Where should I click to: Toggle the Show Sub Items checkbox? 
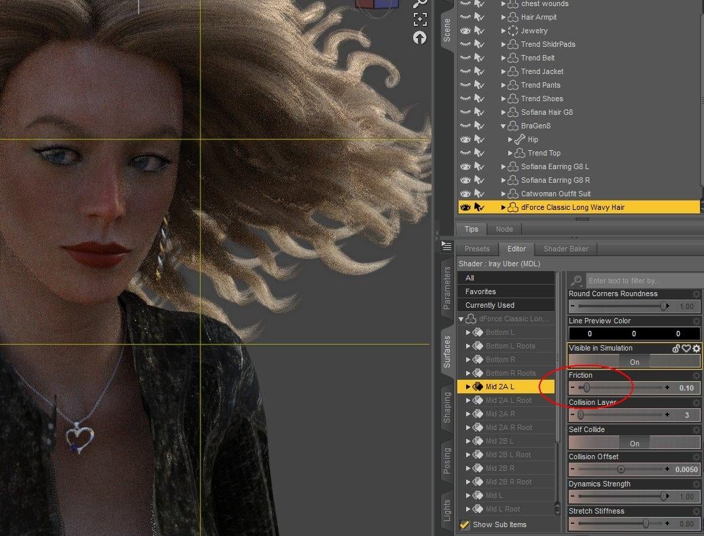[x=464, y=524]
